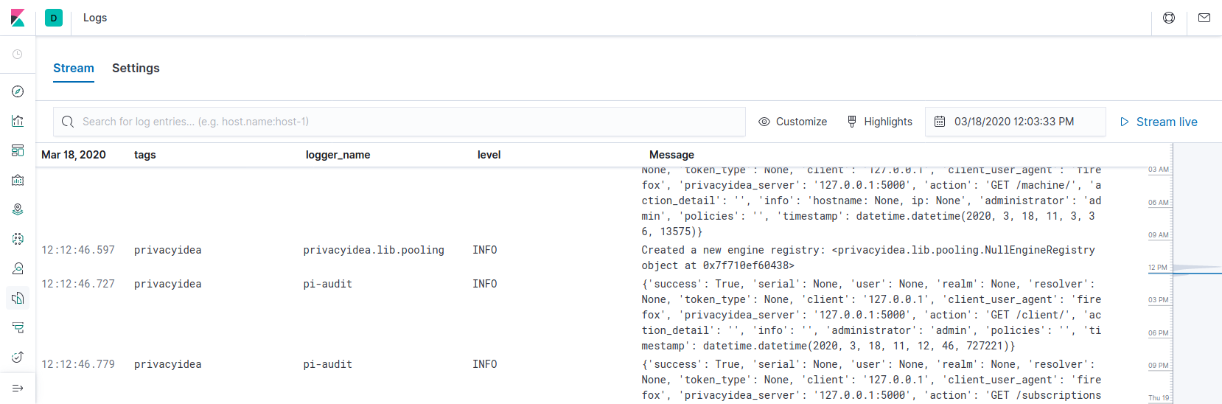Click the level column header
The height and width of the screenshot is (404, 1222).
tap(489, 155)
